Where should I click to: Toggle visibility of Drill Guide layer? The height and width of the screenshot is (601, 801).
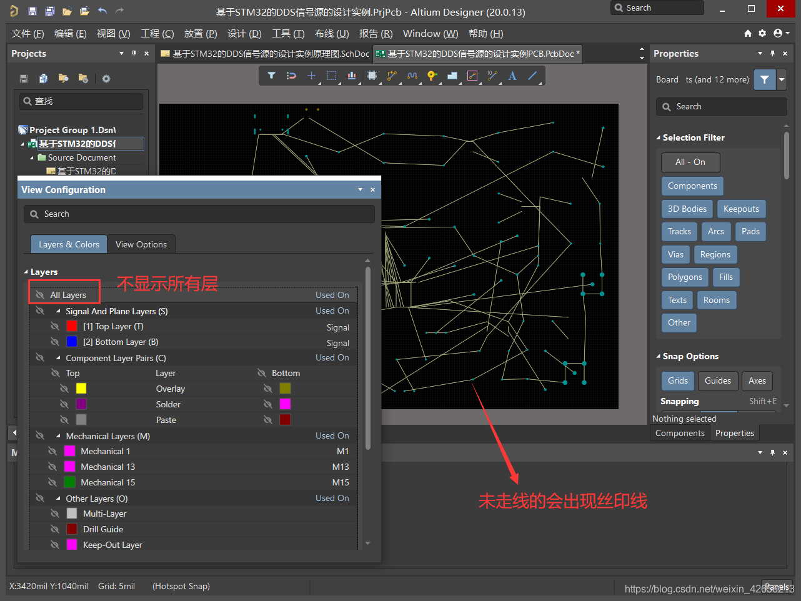[55, 529]
